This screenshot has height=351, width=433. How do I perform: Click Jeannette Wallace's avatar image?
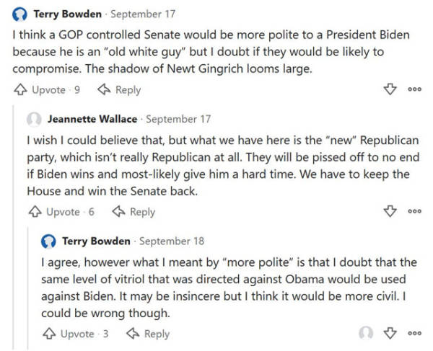pyautogui.click(x=34, y=118)
